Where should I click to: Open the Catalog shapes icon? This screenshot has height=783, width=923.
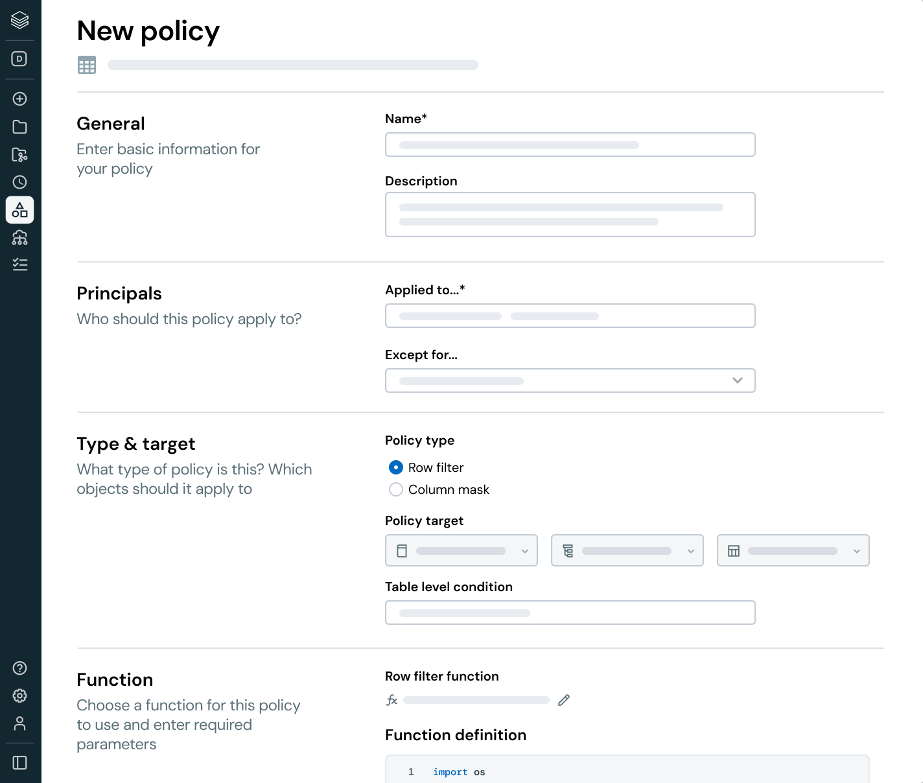coord(20,210)
